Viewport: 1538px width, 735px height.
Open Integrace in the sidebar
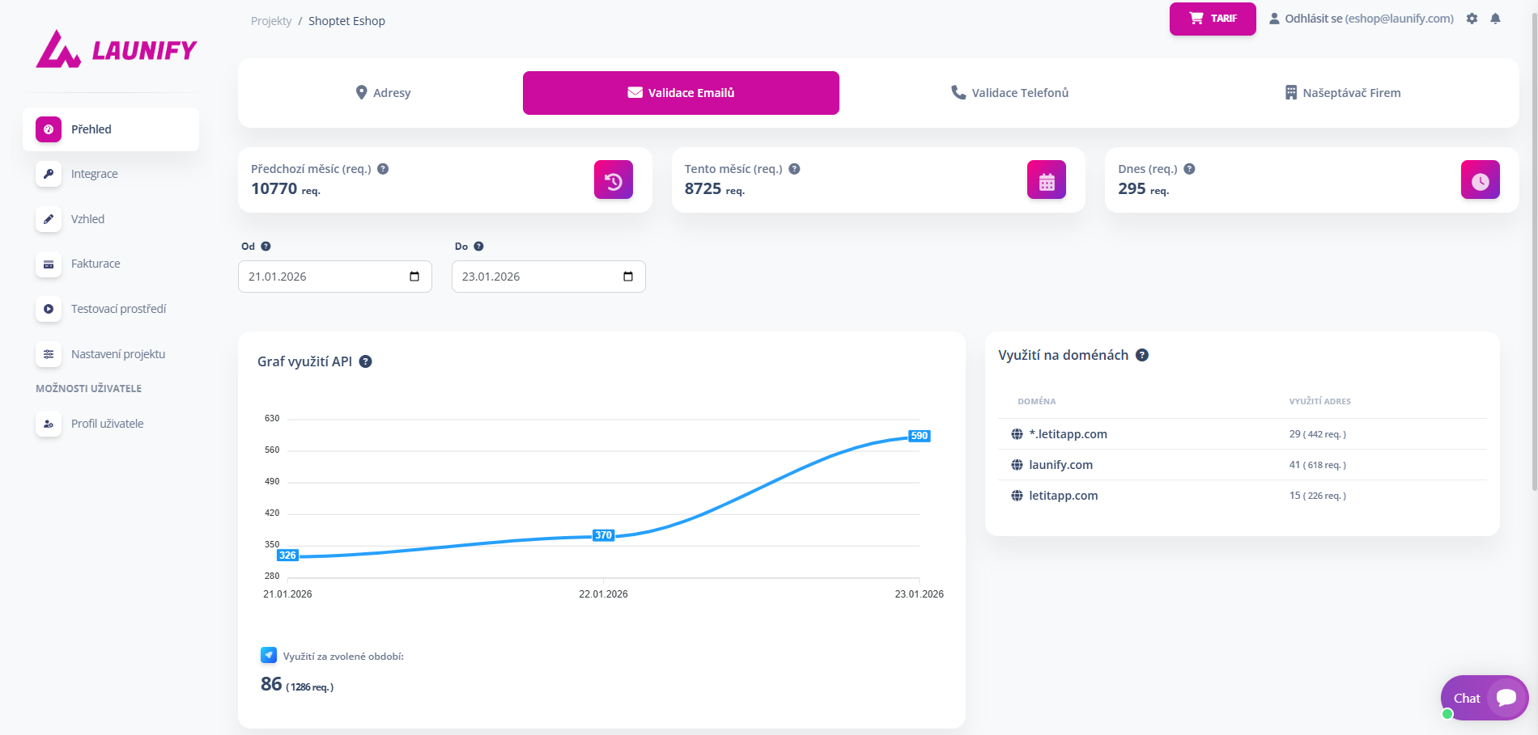pyautogui.click(x=94, y=174)
